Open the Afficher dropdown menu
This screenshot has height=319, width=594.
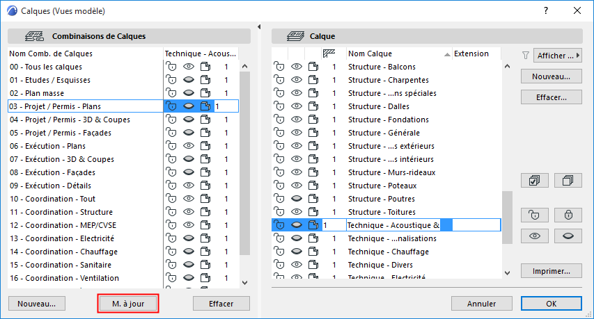558,56
